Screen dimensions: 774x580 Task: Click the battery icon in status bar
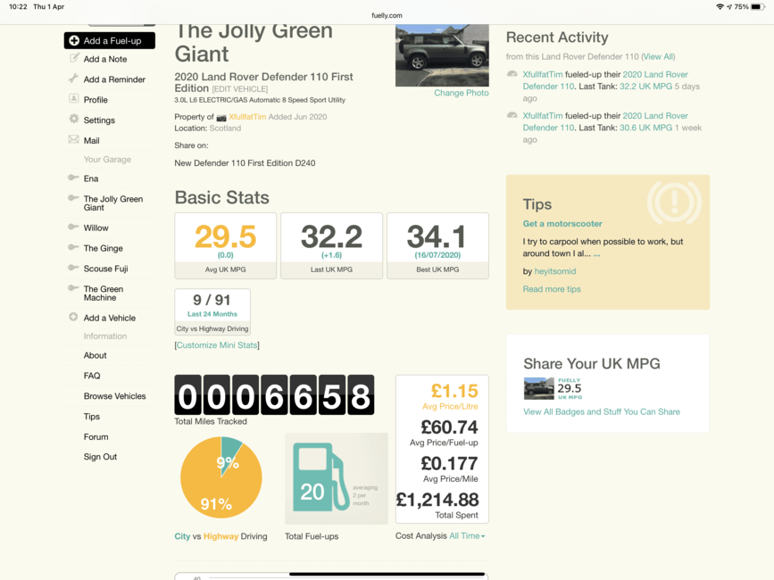[759, 7]
